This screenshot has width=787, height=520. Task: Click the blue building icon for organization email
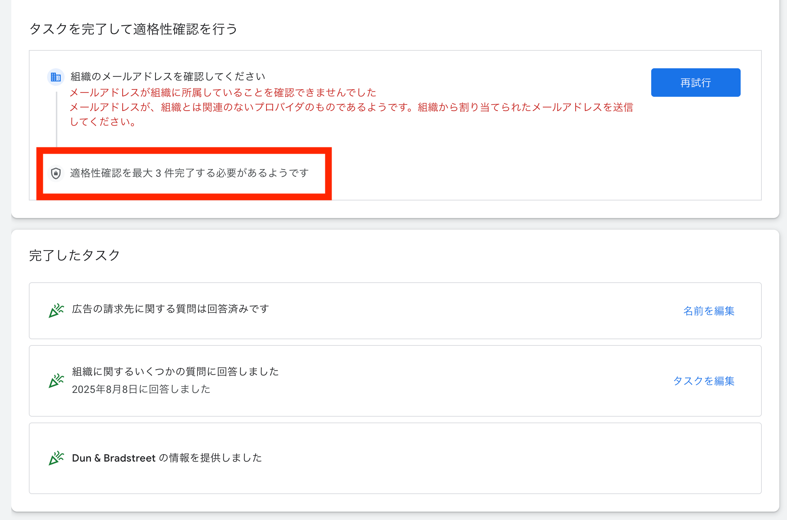56,77
